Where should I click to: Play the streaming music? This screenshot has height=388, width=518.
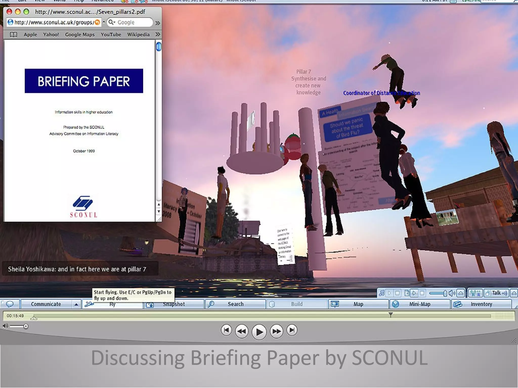390,293
